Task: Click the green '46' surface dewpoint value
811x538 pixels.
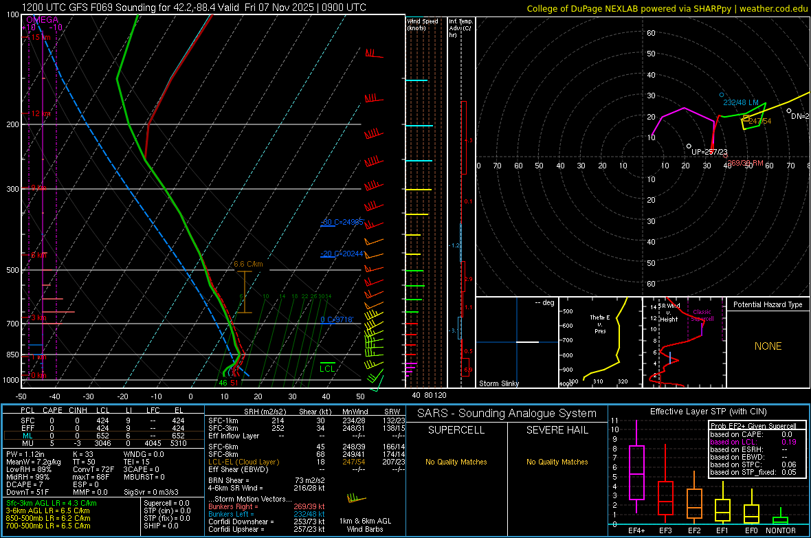Action: pos(223,383)
